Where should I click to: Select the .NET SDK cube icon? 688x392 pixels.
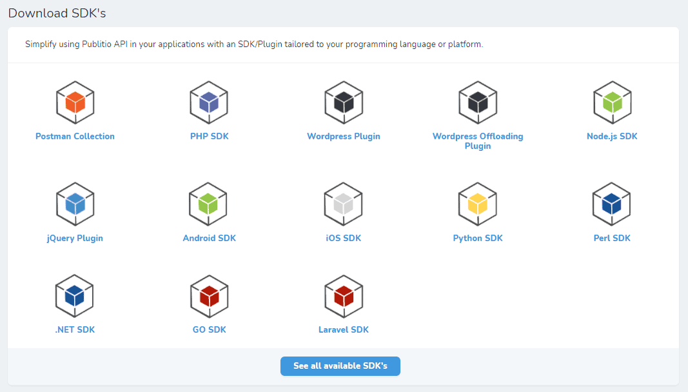(x=75, y=296)
